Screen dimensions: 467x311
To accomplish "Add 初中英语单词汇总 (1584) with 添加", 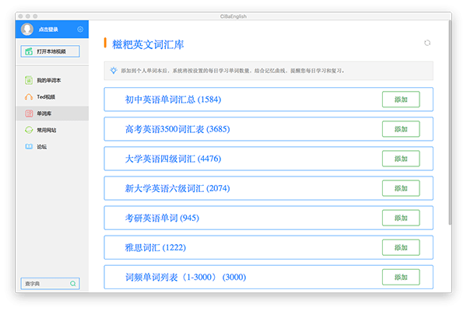I will pyautogui.click(x=401, y=100).
